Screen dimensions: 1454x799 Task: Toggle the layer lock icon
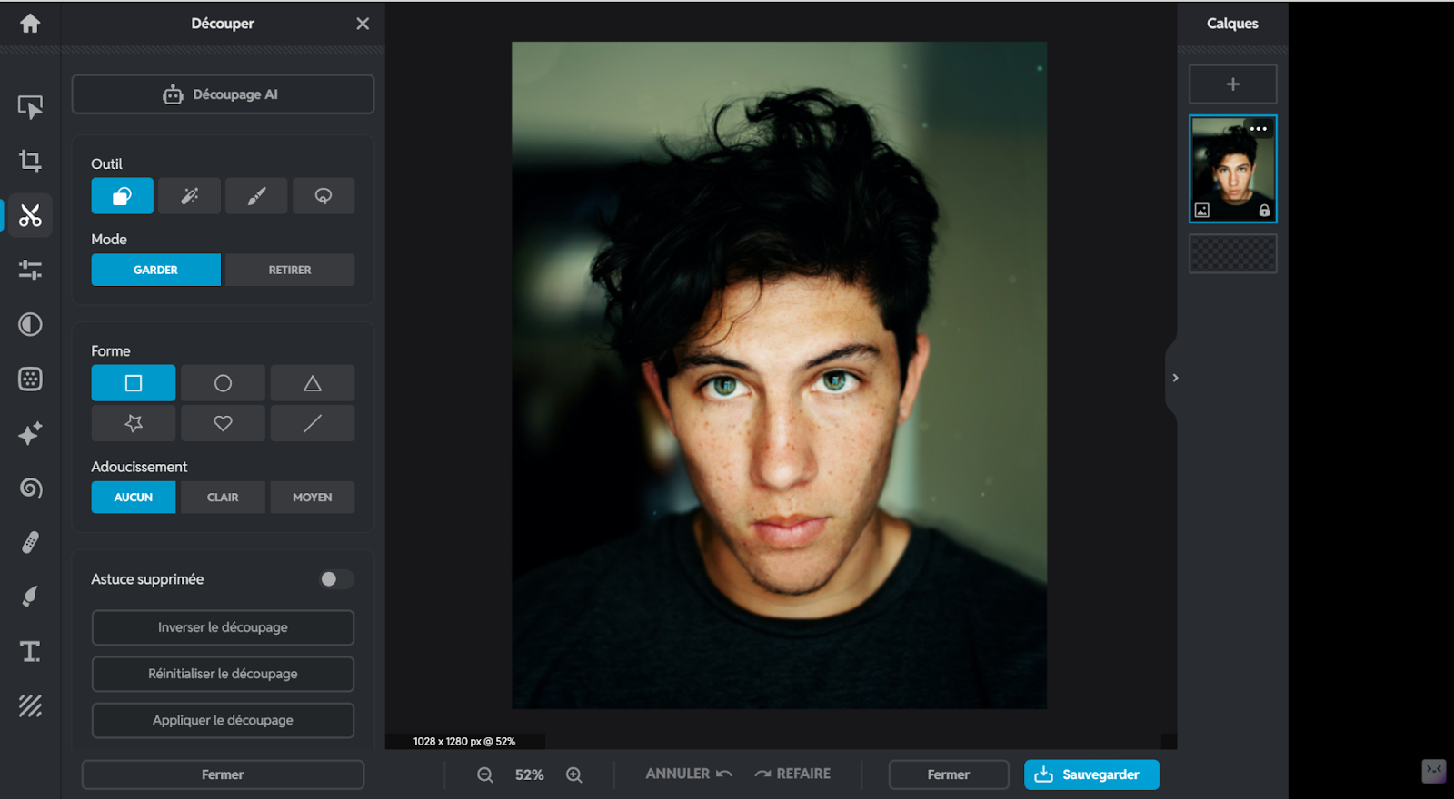coord(1264,211)
